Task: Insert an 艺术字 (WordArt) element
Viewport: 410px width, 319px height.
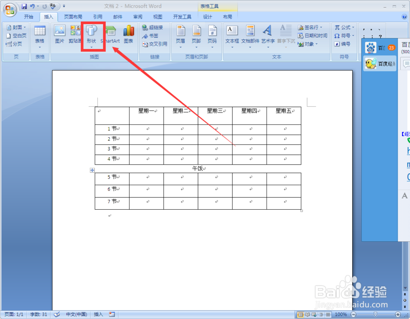Action: (x=267, y=35)
